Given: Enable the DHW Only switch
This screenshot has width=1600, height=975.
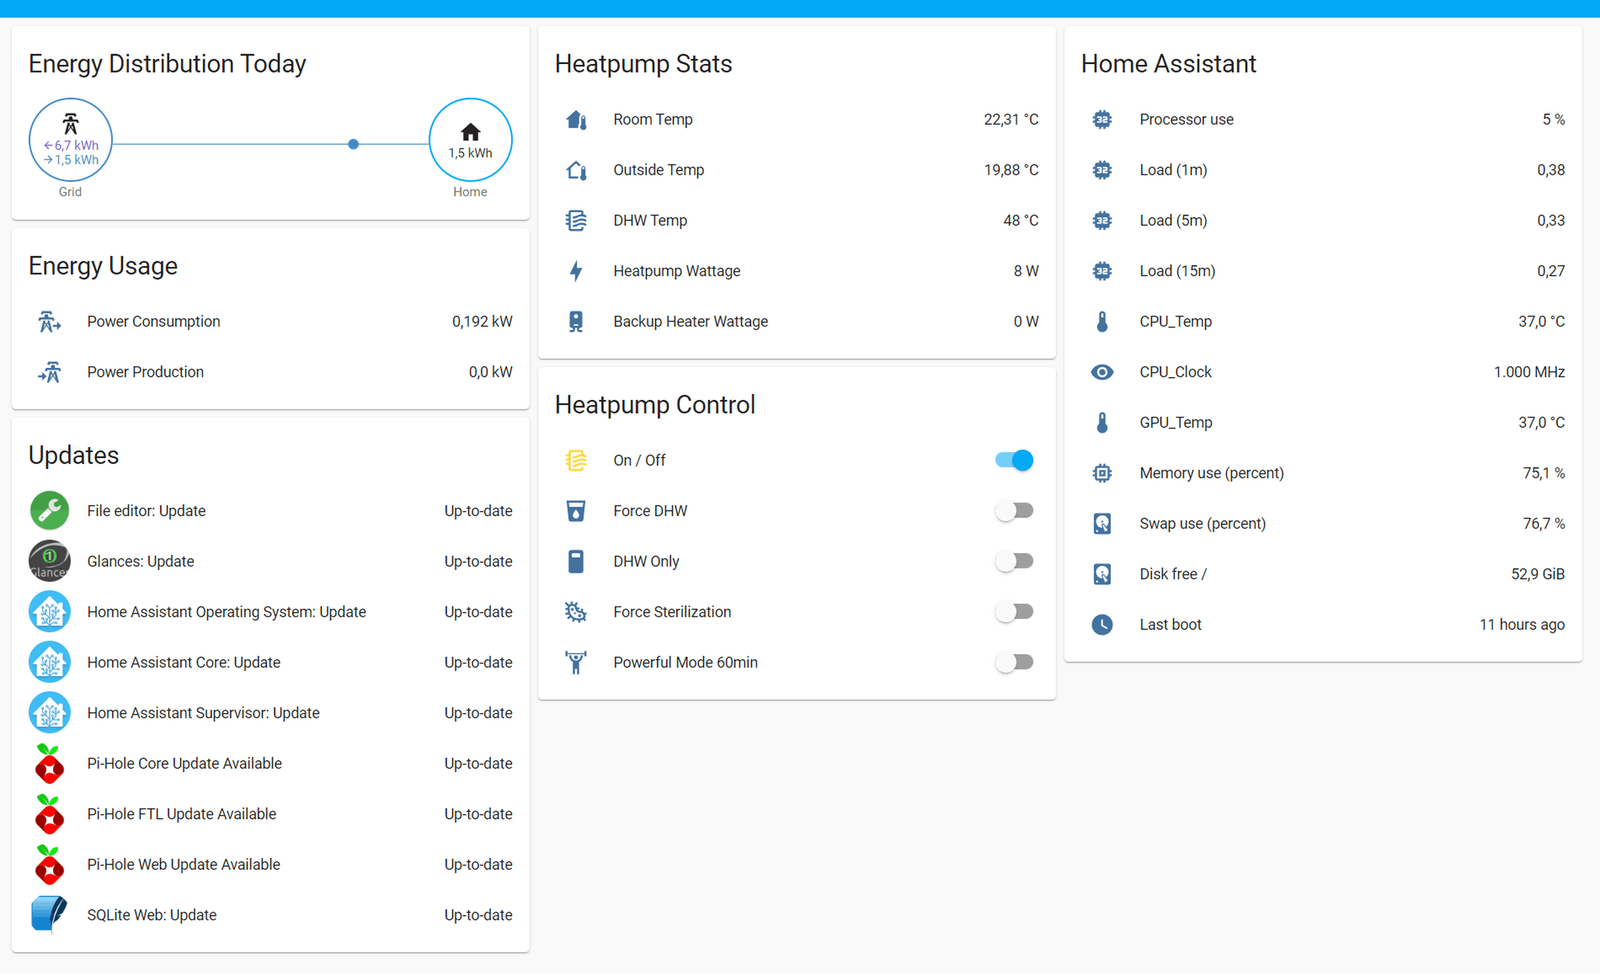Looking at the screenshot, I should pos(1014,561).
